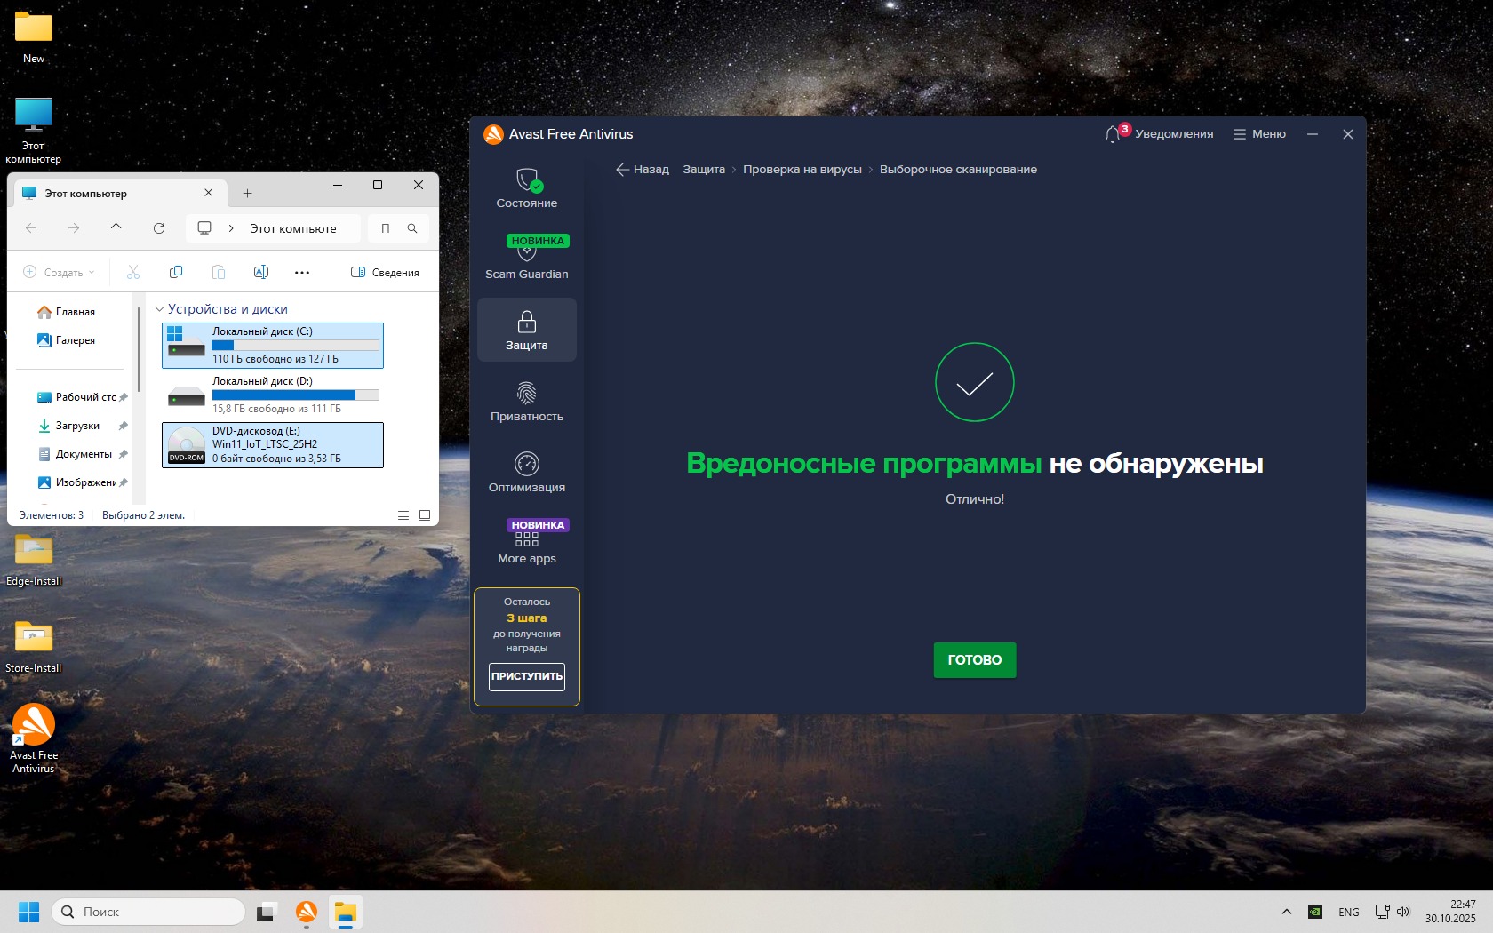Click the Refresh icon in File Explorer
The height and width of the screenshot is (933, 1493).
pos(159,228)
